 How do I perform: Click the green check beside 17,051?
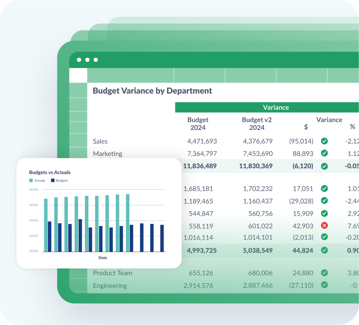[324, 189]
